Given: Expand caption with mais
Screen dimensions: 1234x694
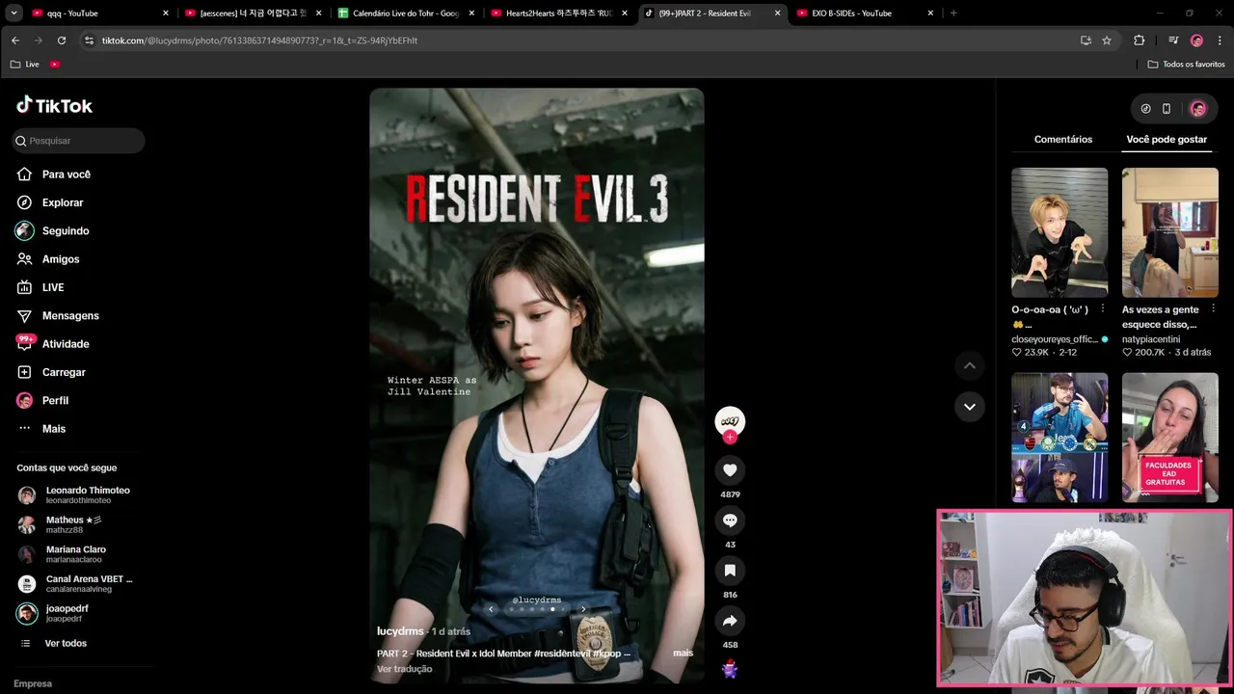Looking at the screenshot, I should (683, 653).
